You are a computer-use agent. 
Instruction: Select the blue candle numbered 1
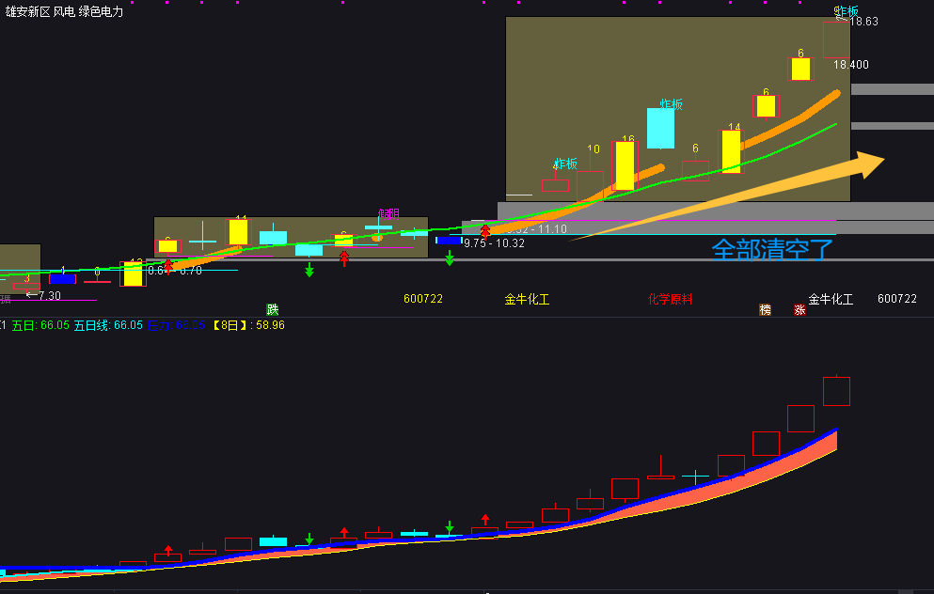coord(62,279)
